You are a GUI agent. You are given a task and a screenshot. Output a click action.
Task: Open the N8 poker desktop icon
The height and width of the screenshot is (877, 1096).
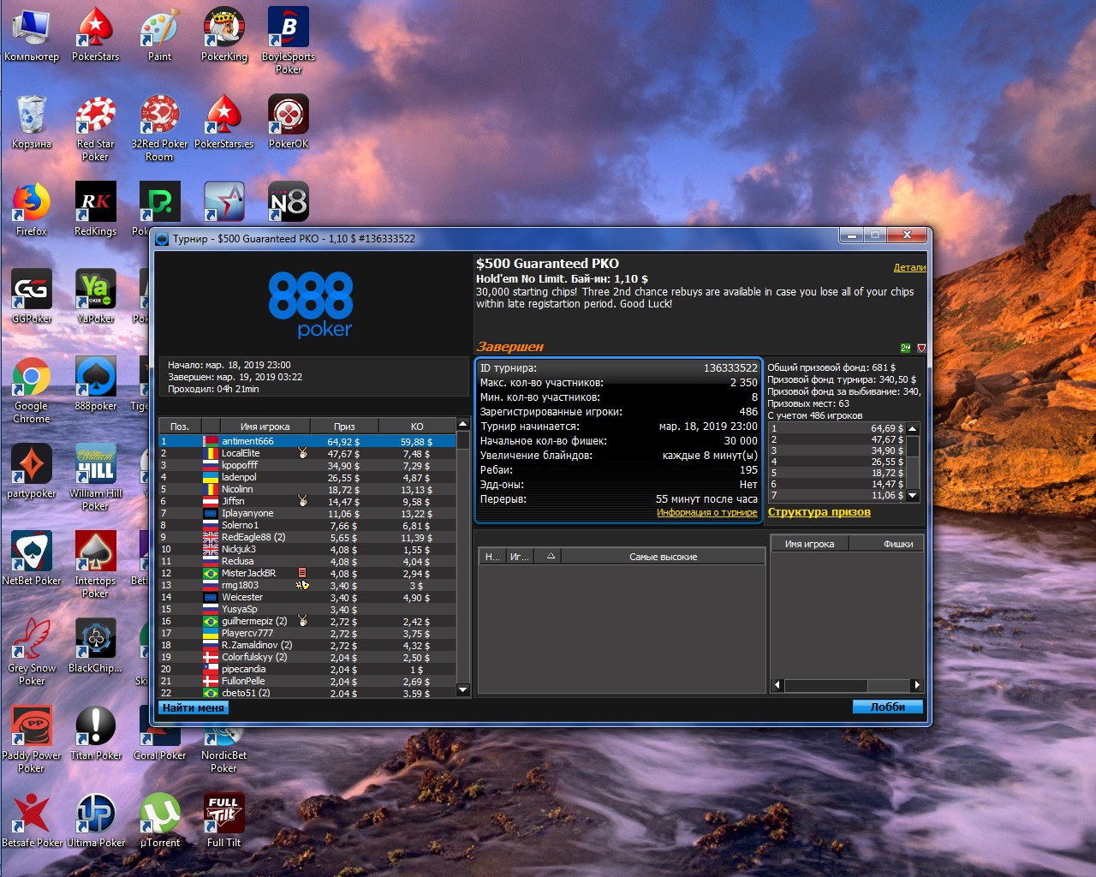click(289, 202)
